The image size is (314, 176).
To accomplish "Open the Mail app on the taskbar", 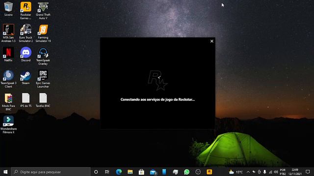I will [x=153, y=172].
